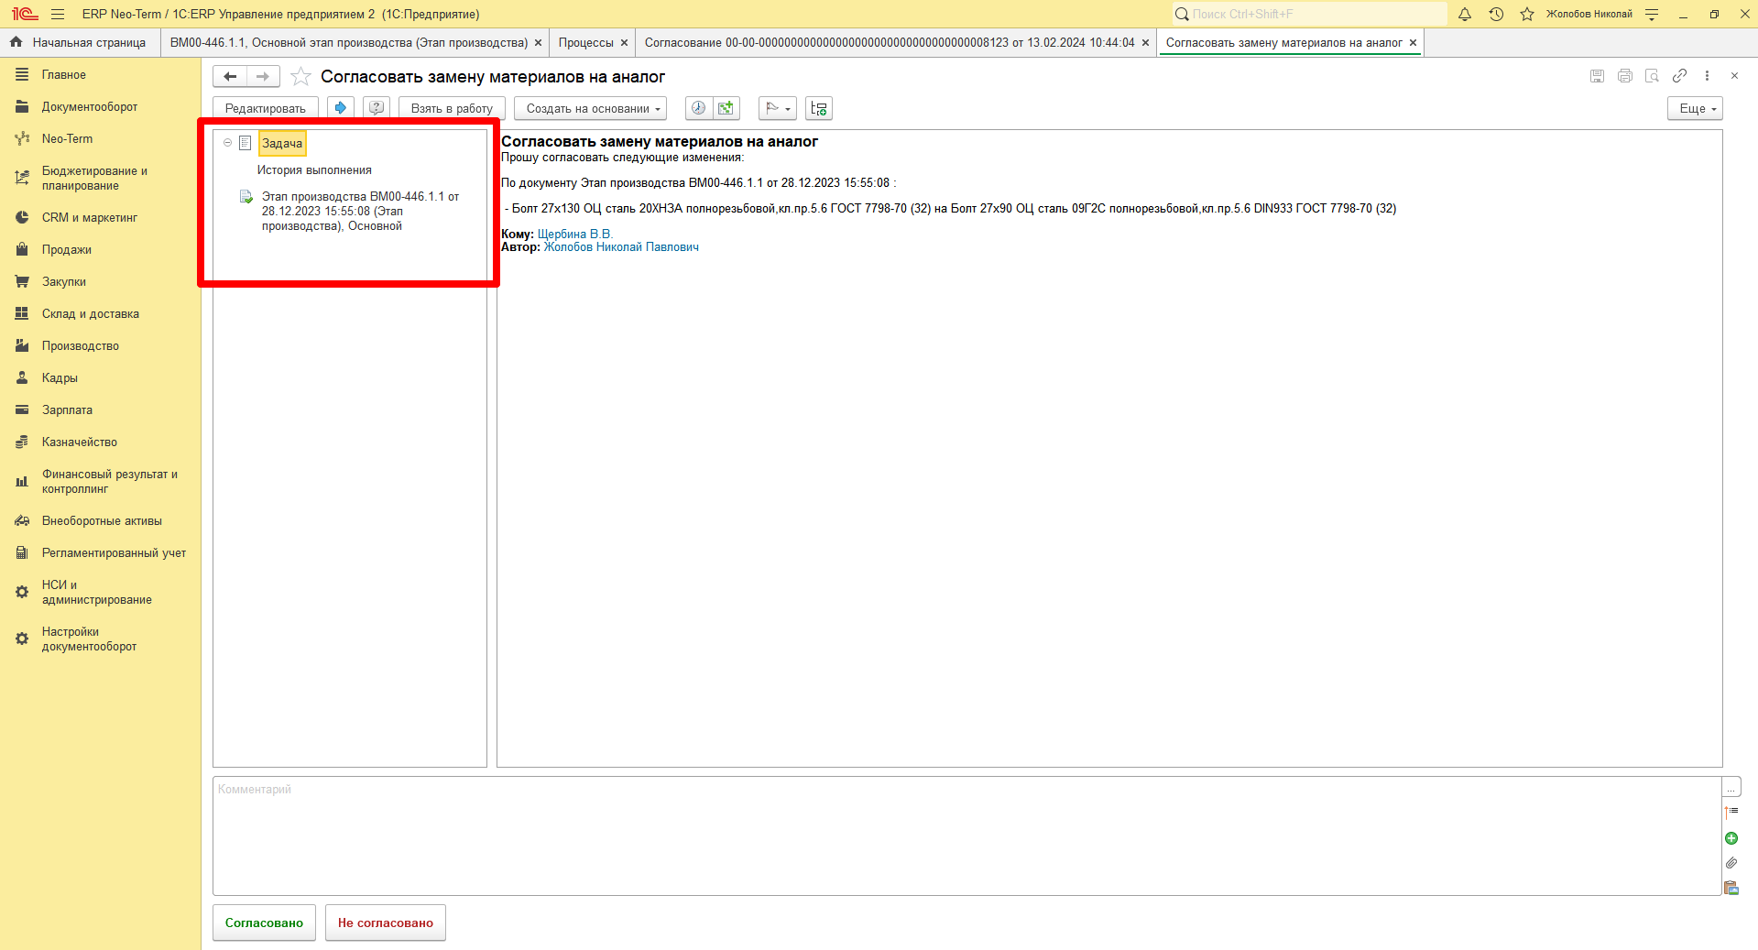Open the 'Еще' dropdown menu
Screen dimensions: 1758x950
click(x=1695, y=108)
